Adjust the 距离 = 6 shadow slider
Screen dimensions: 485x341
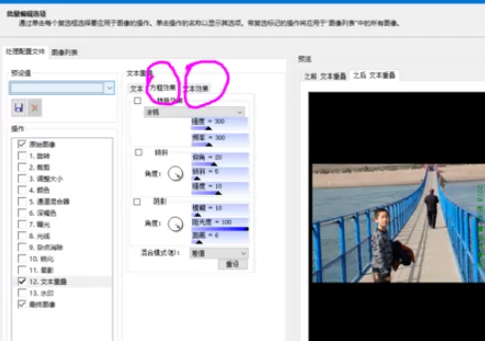220,238
